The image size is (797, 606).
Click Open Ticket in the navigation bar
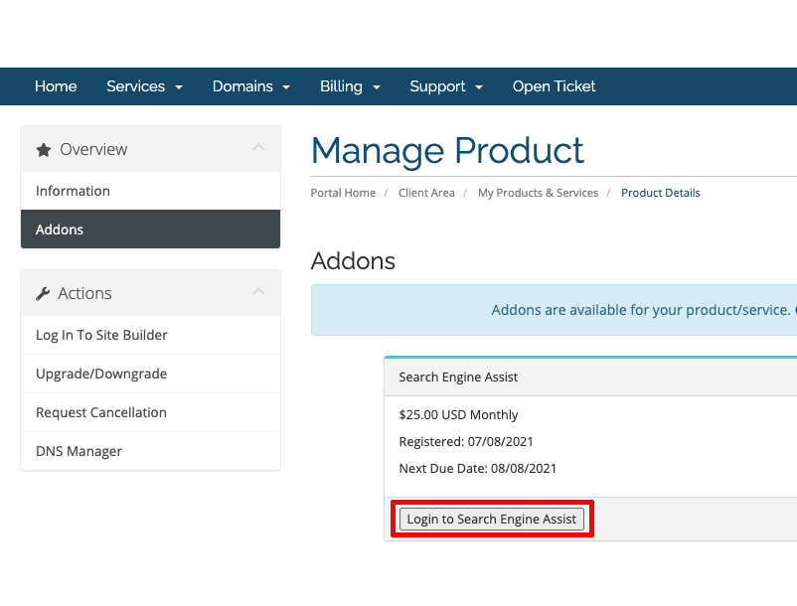(554, 86)
